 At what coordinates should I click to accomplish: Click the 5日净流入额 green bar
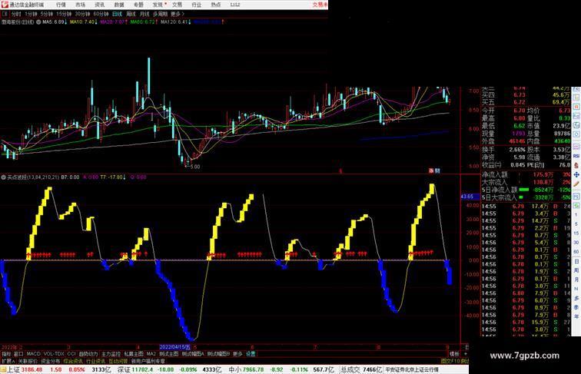523,190
